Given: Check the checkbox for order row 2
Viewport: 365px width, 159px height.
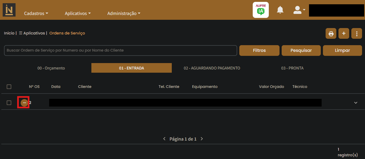Looking at the screenshot, I should [9, 103].
